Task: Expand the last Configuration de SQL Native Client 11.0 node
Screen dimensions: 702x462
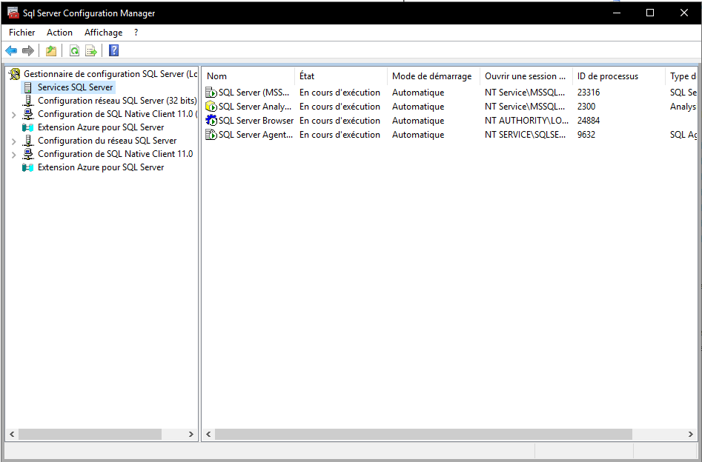Action: tap(14, 155)
